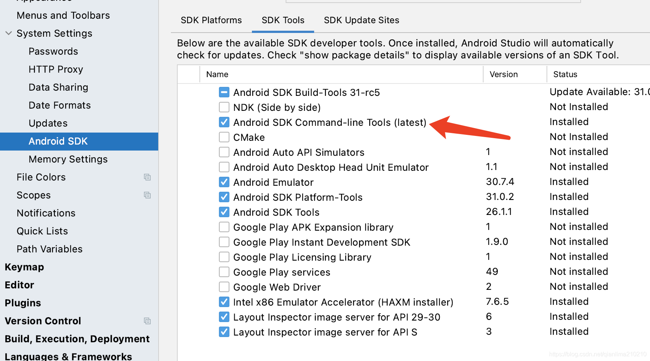Click version 7.6.5 of HAXM installer
The image size is (650, 361).
tap(497, 301)
